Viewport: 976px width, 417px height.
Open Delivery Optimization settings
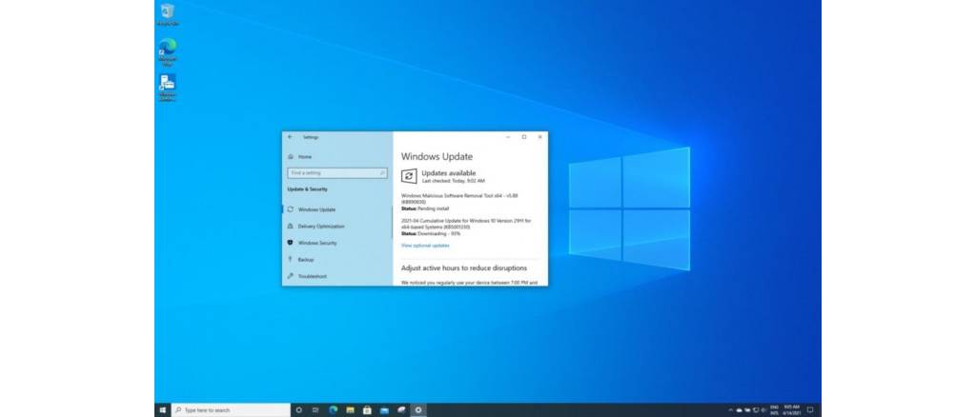click(316, 227)
